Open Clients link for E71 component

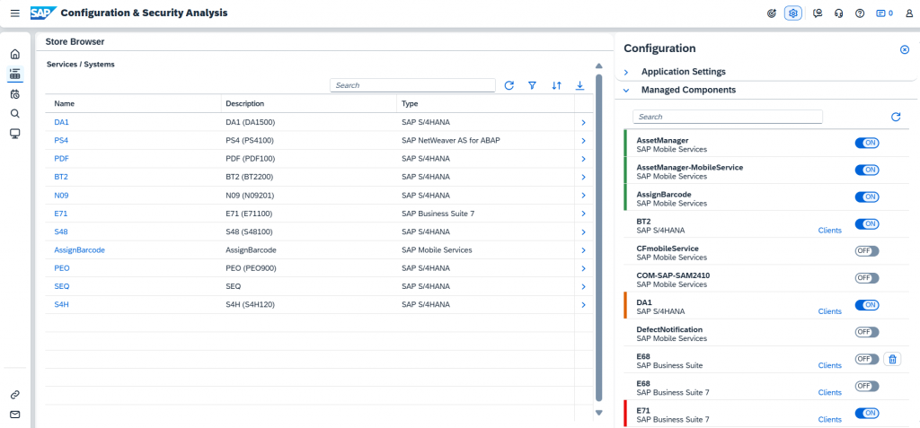pyautogui.click(x=829, y=420)
